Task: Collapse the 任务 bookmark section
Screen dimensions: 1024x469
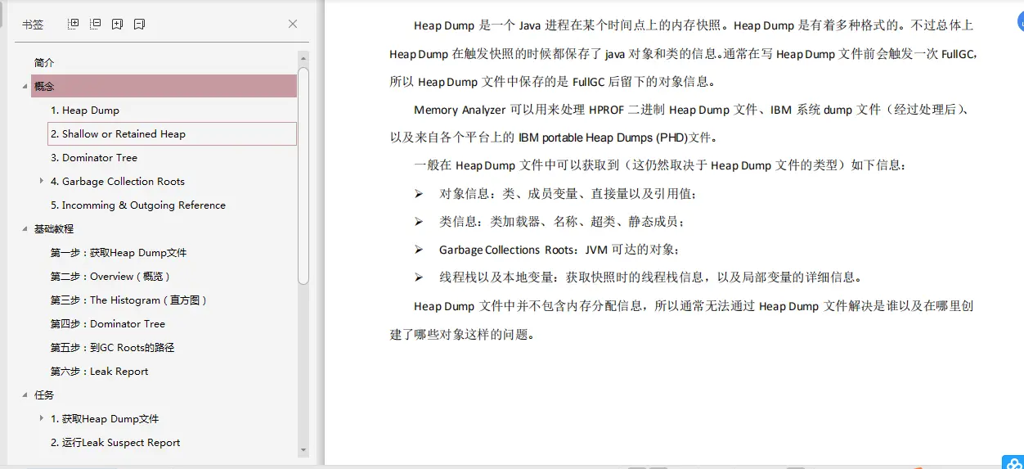Action: 25,395
